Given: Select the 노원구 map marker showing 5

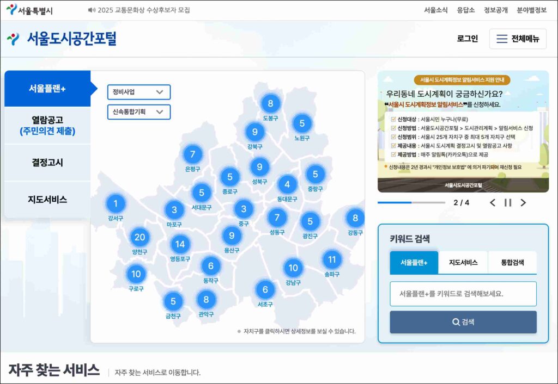Looking at the screenshot, I should click(x=302, y=123).
